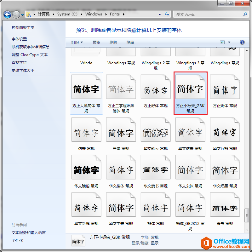This screenshot has height=252, width=252.
Task: Select the 华文行楷 常规 font icon
Action: [225, 129]
